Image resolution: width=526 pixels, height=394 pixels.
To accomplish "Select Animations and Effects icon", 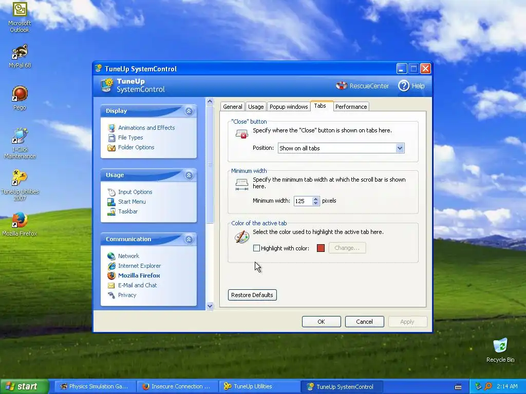I will point(111,128).
